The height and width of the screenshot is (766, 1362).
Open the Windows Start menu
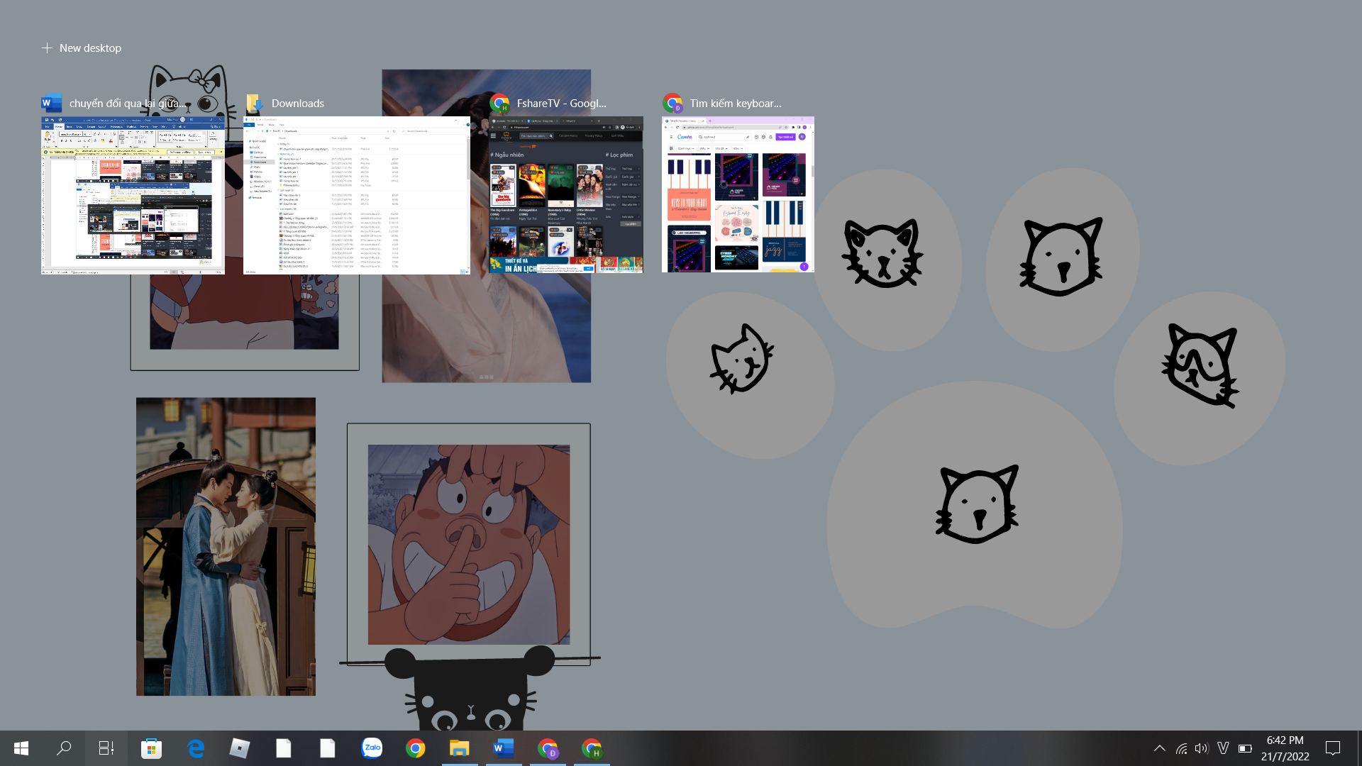(21, 748)
